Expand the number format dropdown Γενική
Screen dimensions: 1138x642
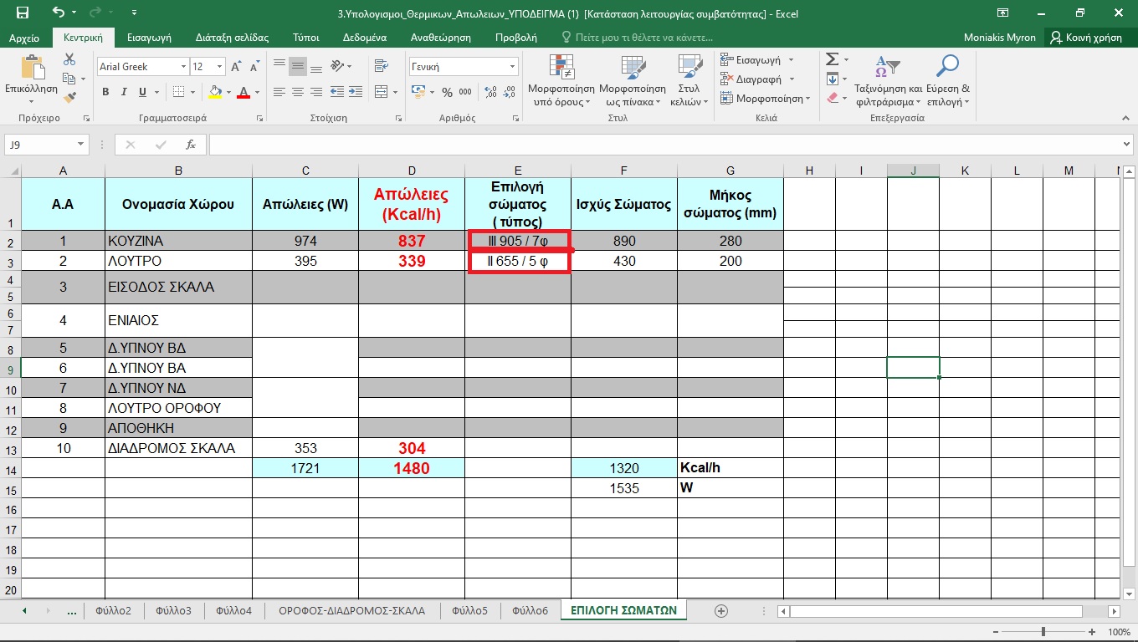tap(513, 67)
